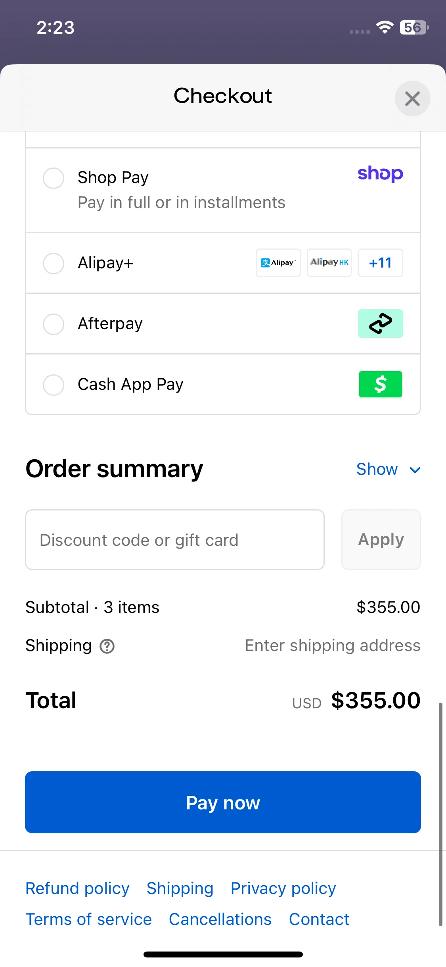Tap the chevron next to Show
Image resolution: width=446 pixels, height=967 pixels.
pyautogui.click(x=415, y=470)
